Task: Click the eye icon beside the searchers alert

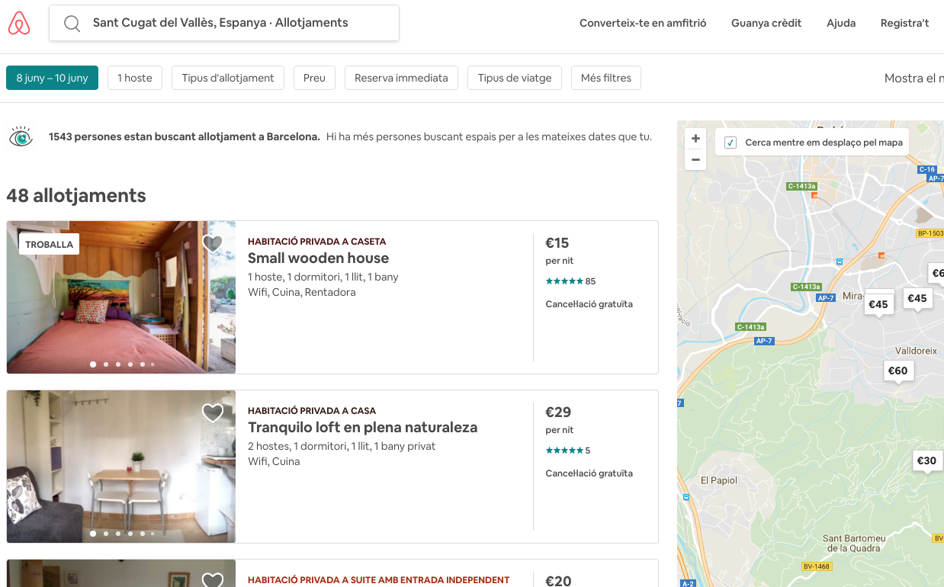Action: coord(21,136)
